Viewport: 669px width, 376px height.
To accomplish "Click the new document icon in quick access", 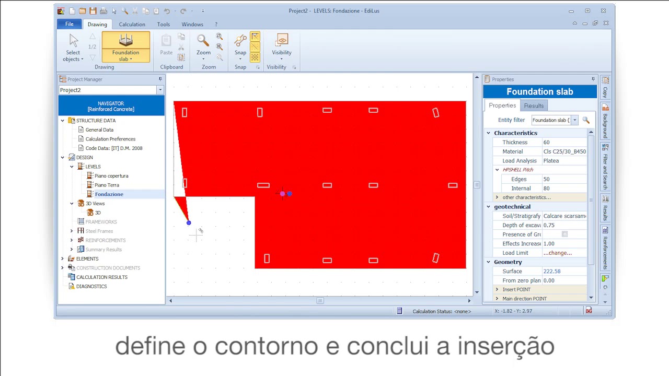I will [x=72, y=11].
